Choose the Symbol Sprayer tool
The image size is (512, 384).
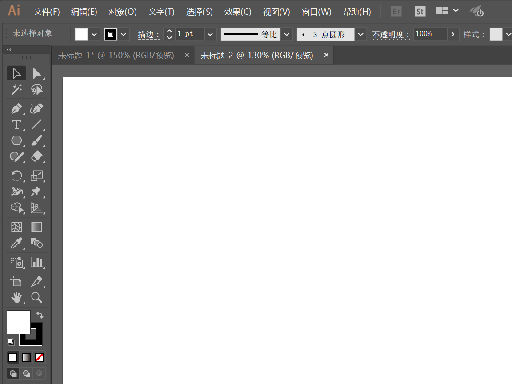click(16, 262)
